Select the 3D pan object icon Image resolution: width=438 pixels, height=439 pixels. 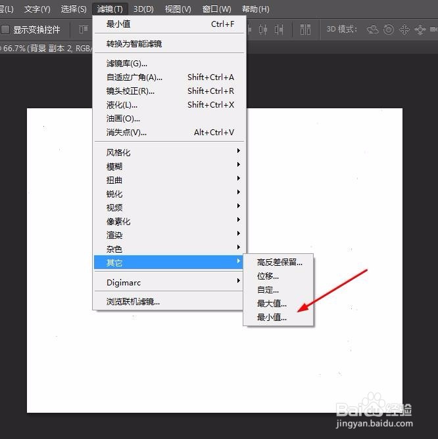coord(404,30)
